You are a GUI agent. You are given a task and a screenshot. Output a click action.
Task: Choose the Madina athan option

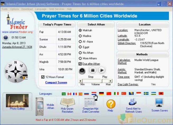pyautogui.click(x=80, y=36)
